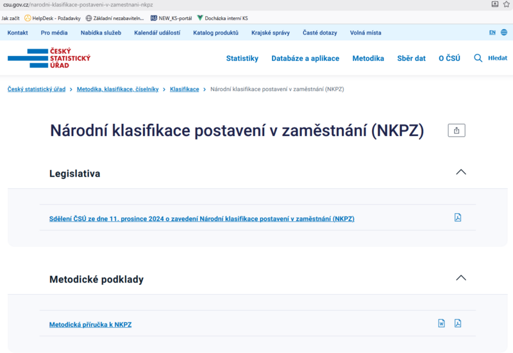Viewport: 513px width, 353px height.
Task: Open Pro média link
Action: click(54, 33)
